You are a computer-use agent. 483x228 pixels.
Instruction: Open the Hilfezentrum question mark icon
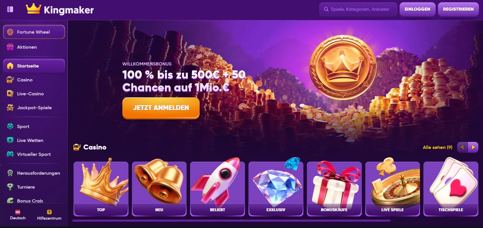49,212
